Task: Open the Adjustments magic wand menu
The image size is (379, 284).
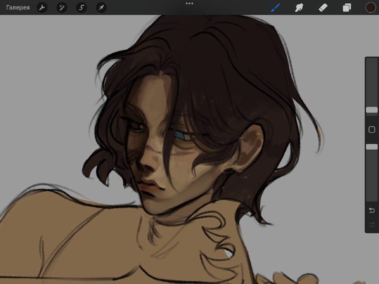Action: point(62,8)
